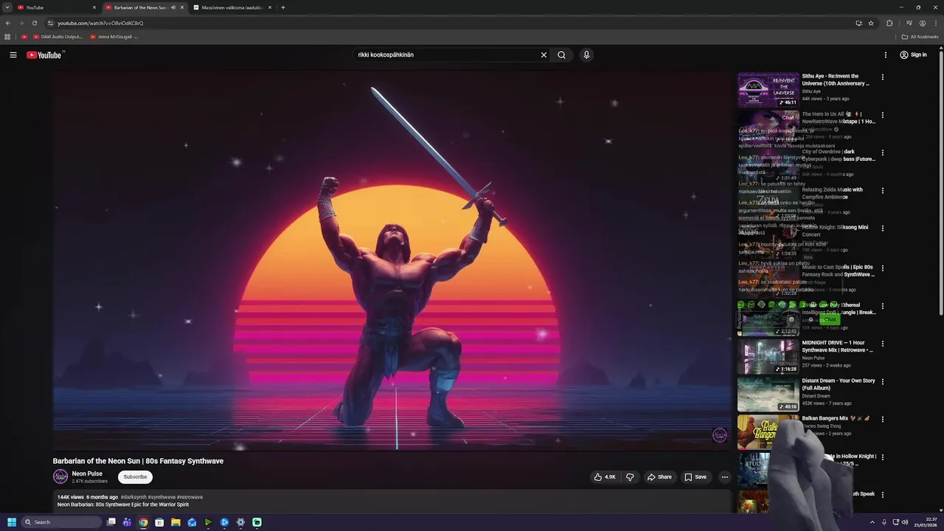Open the MIDNIGHT DRIVE video thumbnail
Screen dimensions: 944x531
click(768, 356)
